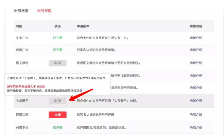The height and width of the screenshot is (138, 224).
Task: Click tooltip line 账号无抄袭、发布不雅内容
Action: point(45,91)
